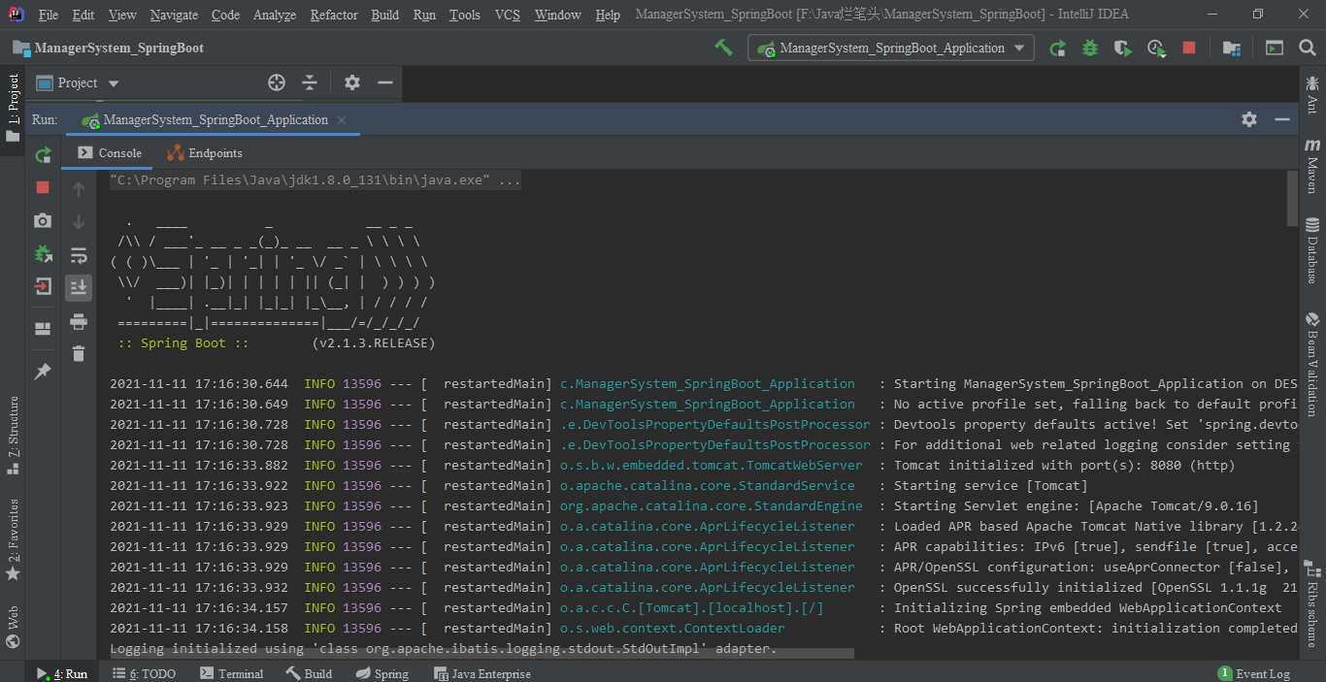Click the Print console icon

79,321
